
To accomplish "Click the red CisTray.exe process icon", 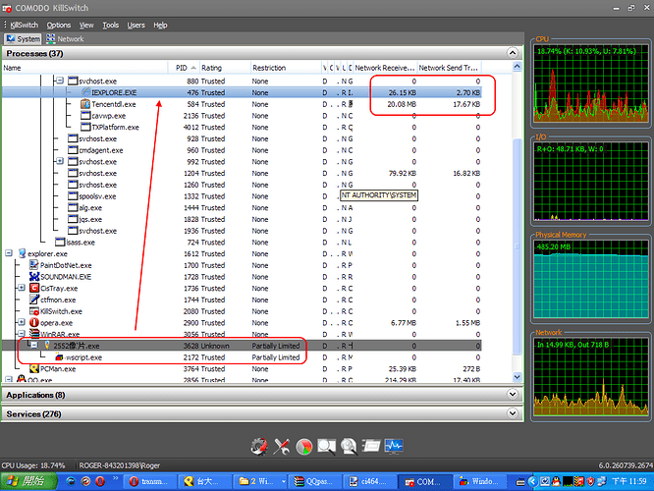I will click(x=34, y=289).
